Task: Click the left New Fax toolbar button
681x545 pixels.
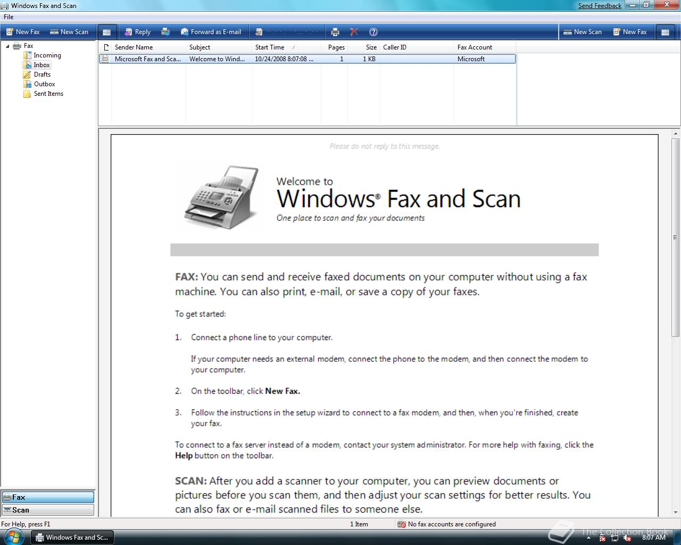Action: [x=23, y=32]
